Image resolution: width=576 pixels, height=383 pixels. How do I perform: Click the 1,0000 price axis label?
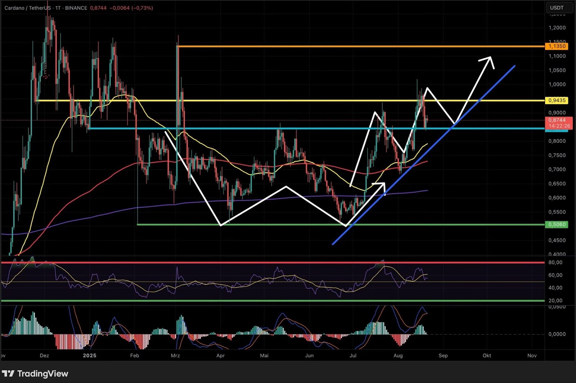coord(557,85)
